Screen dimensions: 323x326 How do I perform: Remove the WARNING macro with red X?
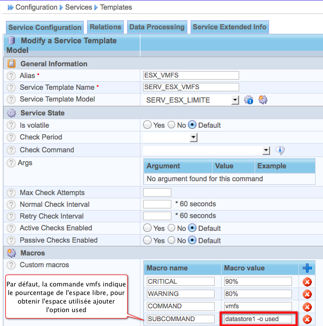[x=307, y=294]
